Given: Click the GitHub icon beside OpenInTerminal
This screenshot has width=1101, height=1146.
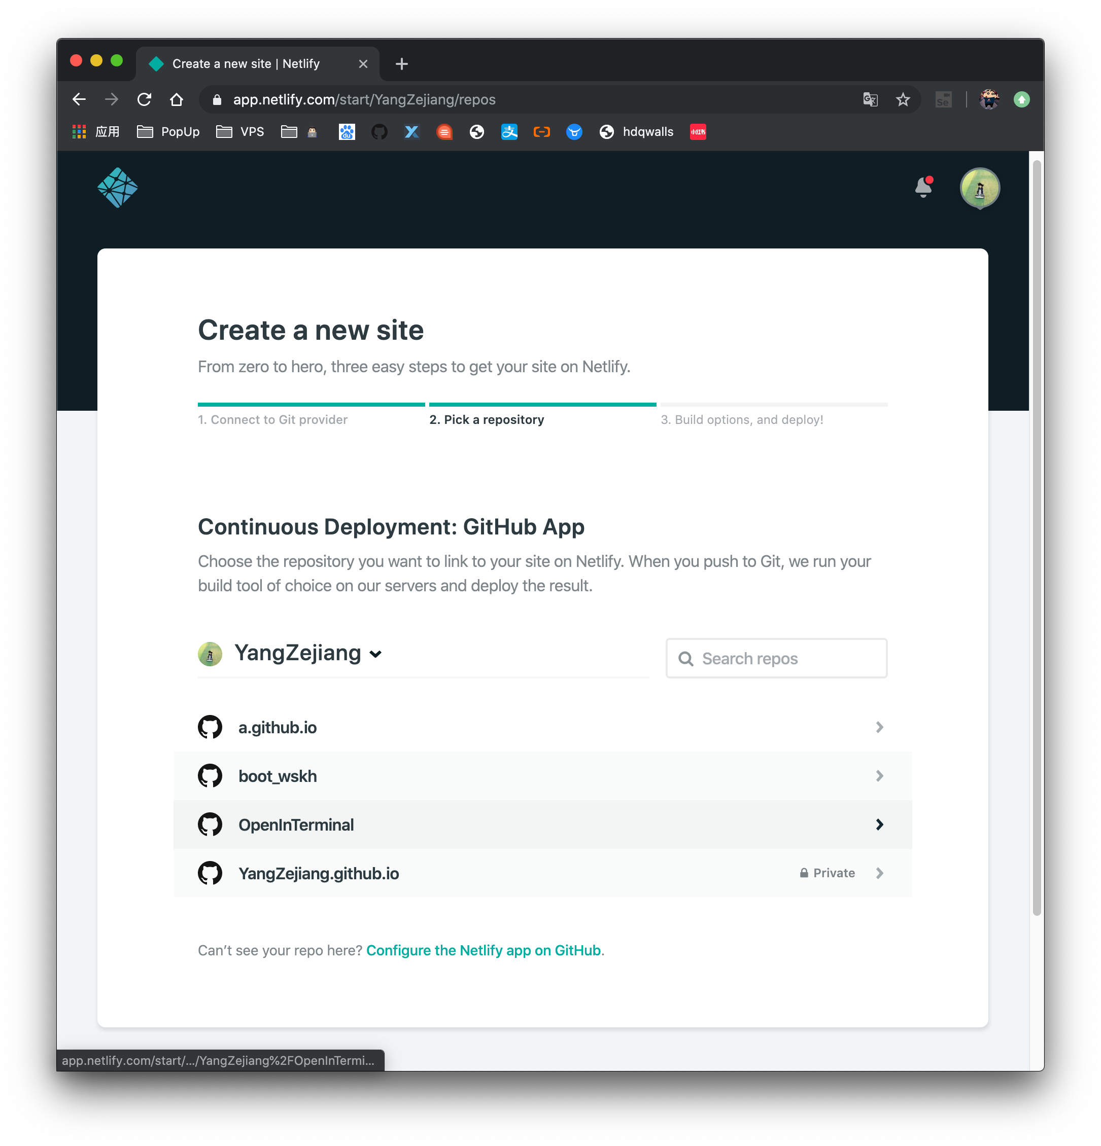Looking at the screenshot, I should pos(210,824).
